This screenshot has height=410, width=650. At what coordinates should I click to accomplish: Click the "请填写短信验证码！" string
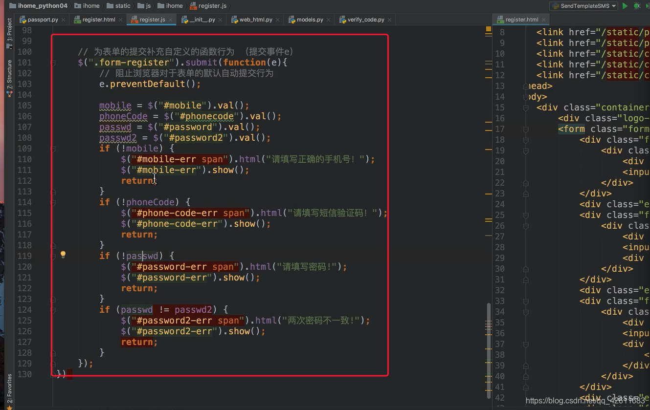pos(332,213)
